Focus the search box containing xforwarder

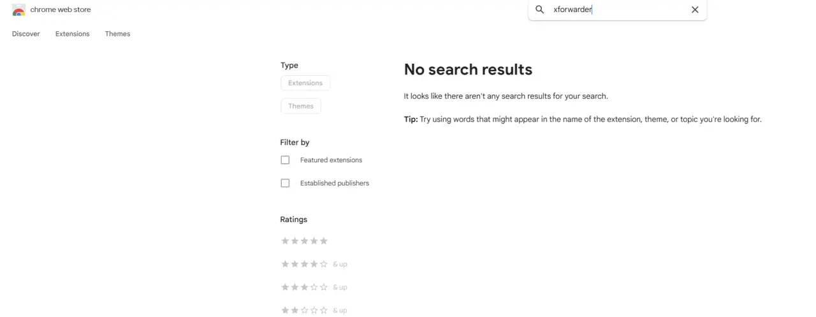click(617, 10)
